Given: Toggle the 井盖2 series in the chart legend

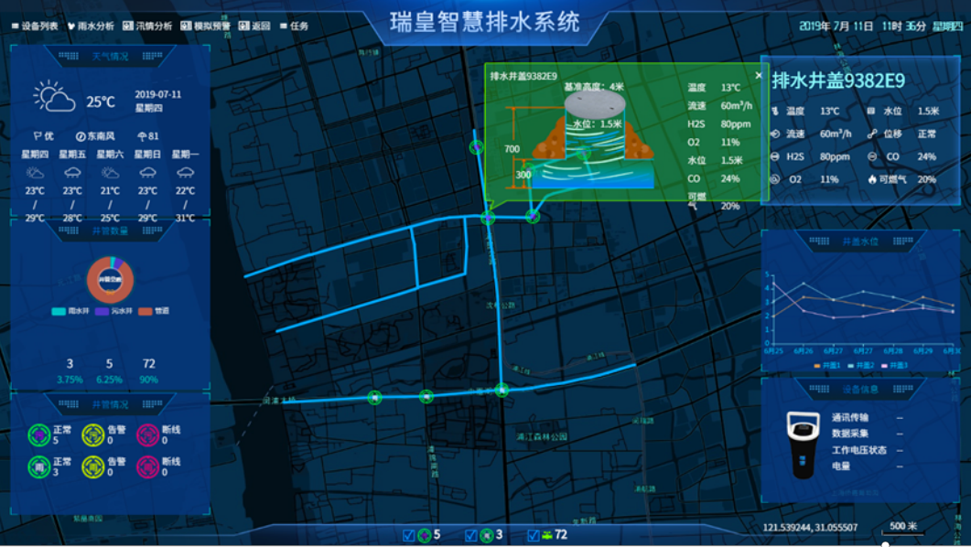Looking at the screenshot, I should (861, 366).
